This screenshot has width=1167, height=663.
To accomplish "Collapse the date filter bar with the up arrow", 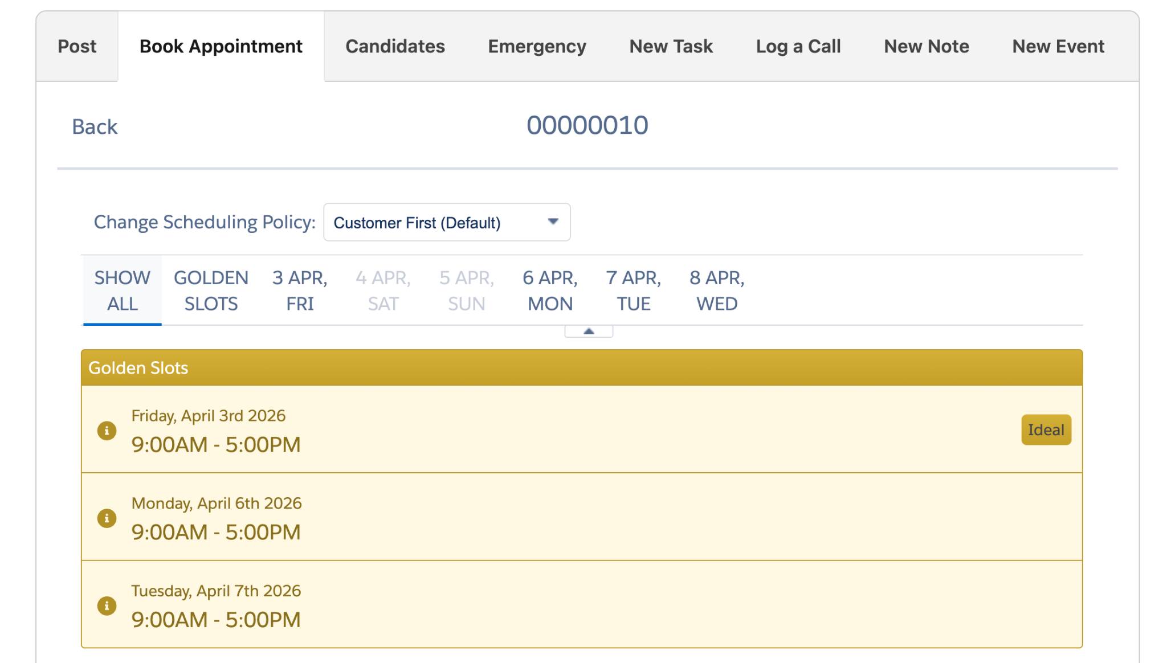I will (x=589, y=331).
